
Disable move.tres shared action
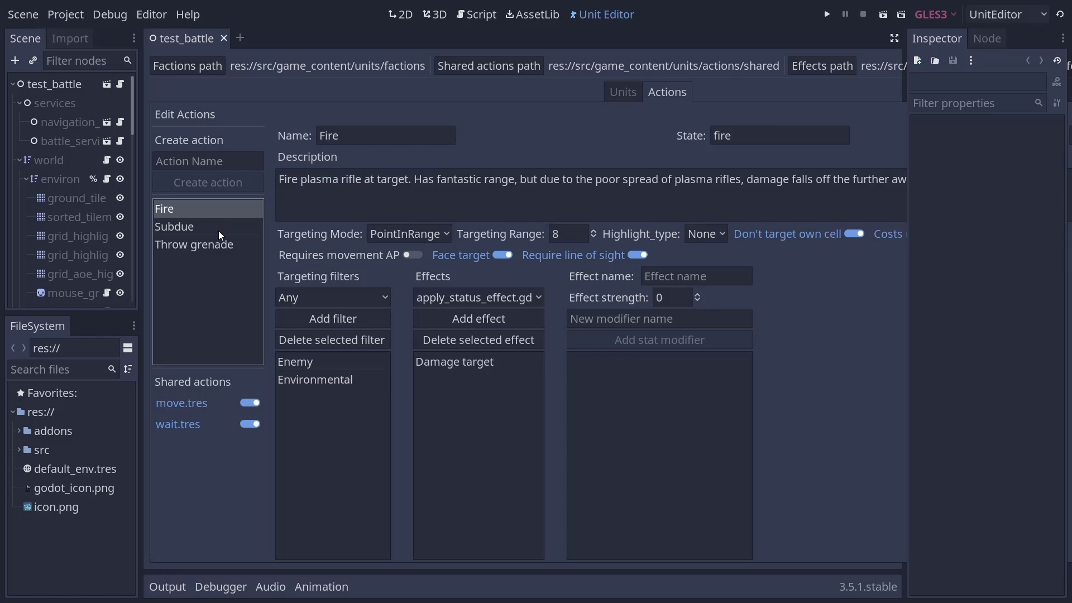click(x=250, y=403)
